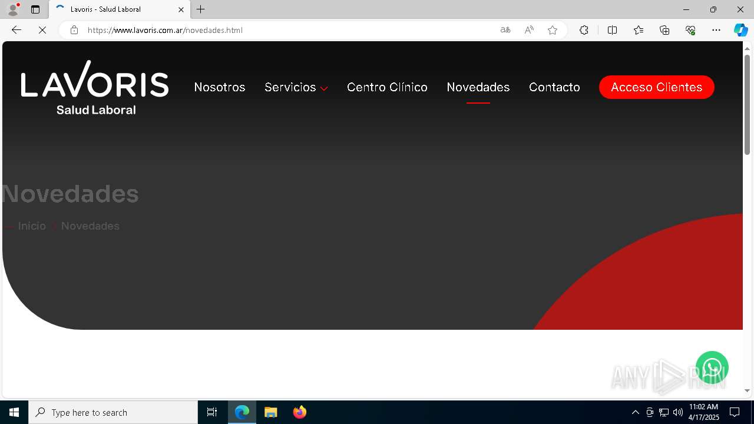
Task: Follow the Inicio breadcrumb link
Action: 32,226
